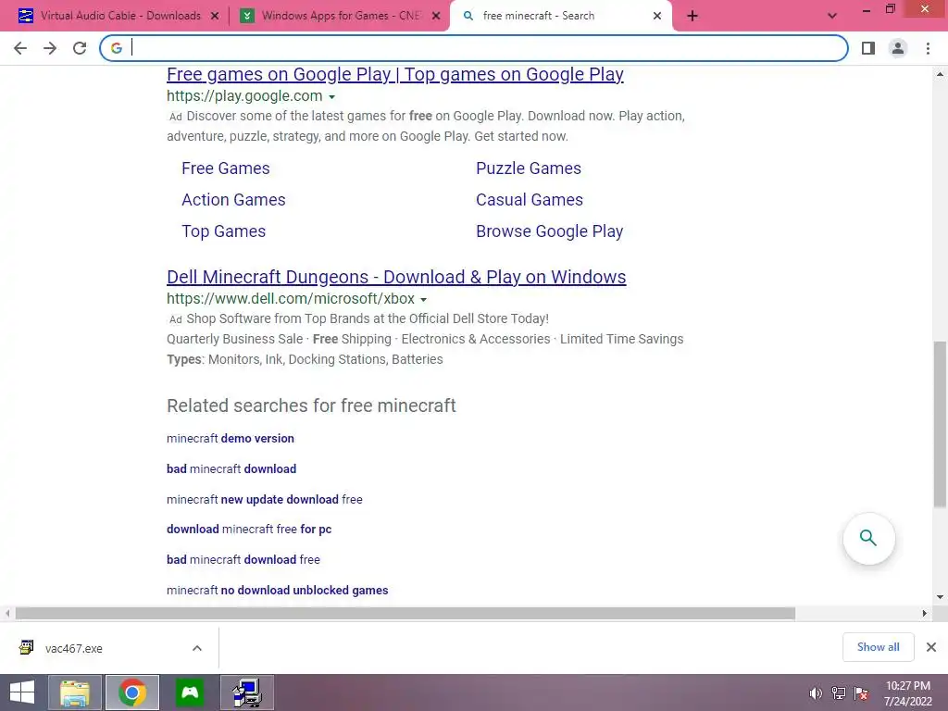Click the vertical scrollbar thumb
The height and width of the screenshot is (711, 948).
pos(941,424)
